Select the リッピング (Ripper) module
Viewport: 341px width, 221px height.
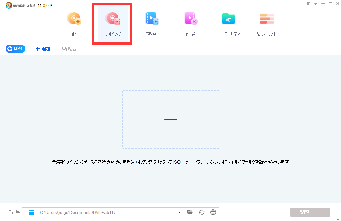point(112,24)
